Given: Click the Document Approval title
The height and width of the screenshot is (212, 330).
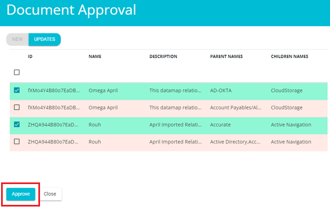Looking at the screenshot, I should 71,10.
